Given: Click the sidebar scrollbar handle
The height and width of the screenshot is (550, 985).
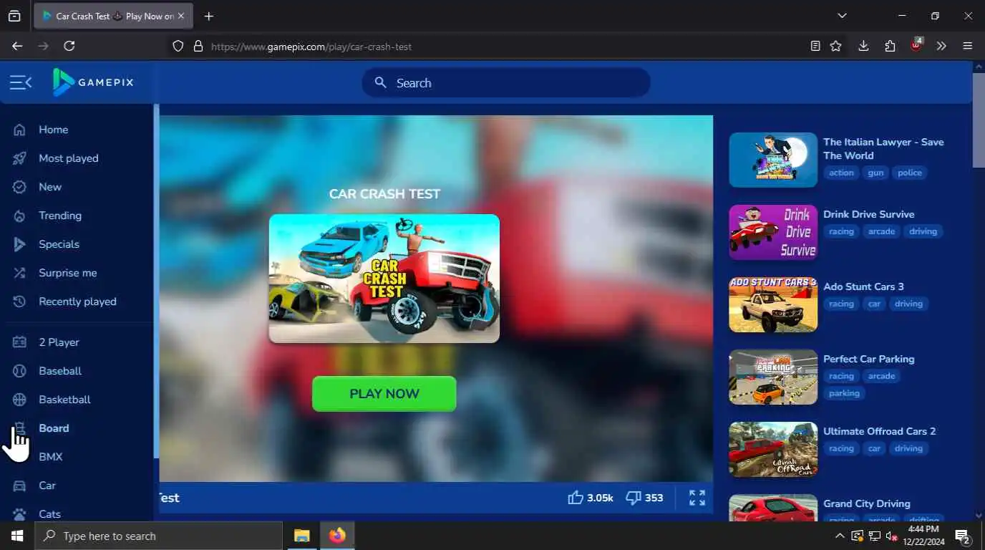Looking at the screenshot, I should point(156,281).
